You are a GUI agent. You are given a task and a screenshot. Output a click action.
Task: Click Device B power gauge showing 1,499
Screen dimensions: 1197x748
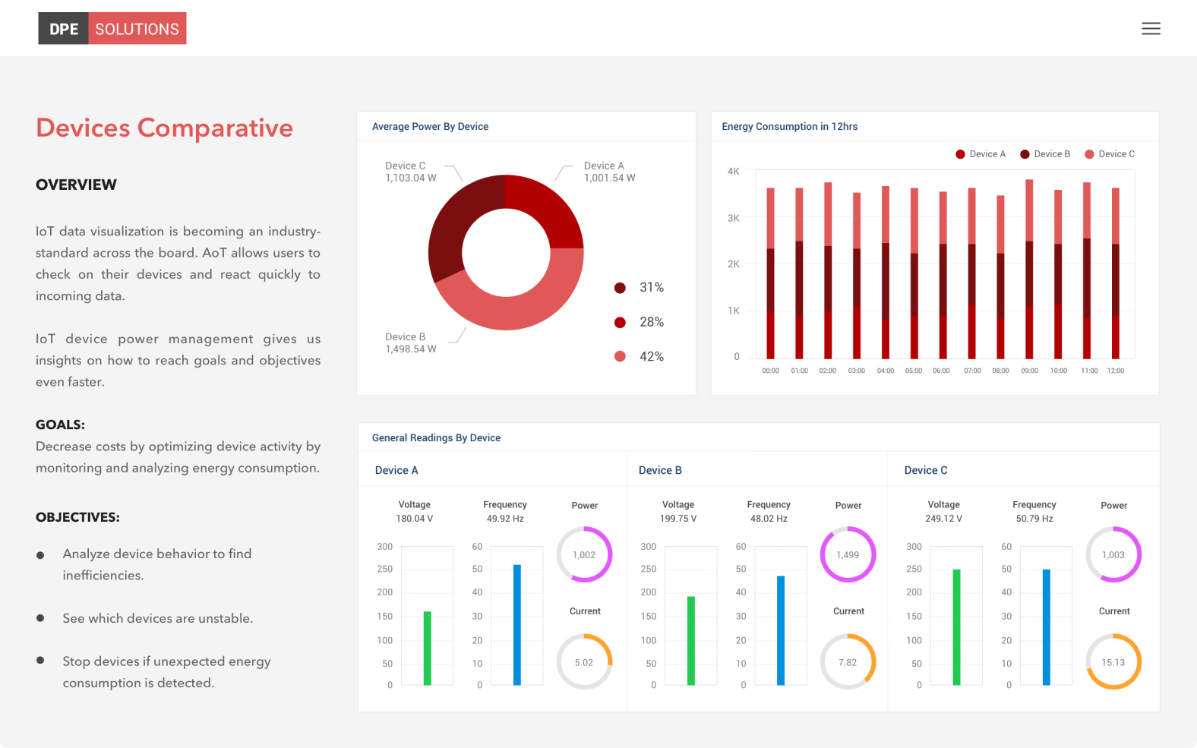[848, 554]
